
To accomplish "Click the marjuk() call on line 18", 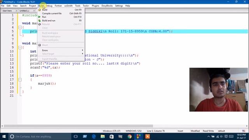I will tap(47, 84).
